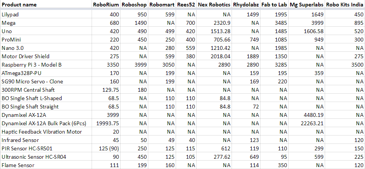Click the 111 RoboRium Flame Sensor price
This screenshot has height=169, width=365.
tap(106, 165)
